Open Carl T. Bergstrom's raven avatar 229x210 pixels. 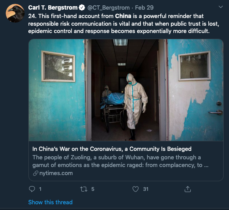coord(15,13)
